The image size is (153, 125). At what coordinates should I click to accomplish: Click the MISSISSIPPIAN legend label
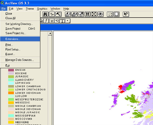[x=25, y=116]
